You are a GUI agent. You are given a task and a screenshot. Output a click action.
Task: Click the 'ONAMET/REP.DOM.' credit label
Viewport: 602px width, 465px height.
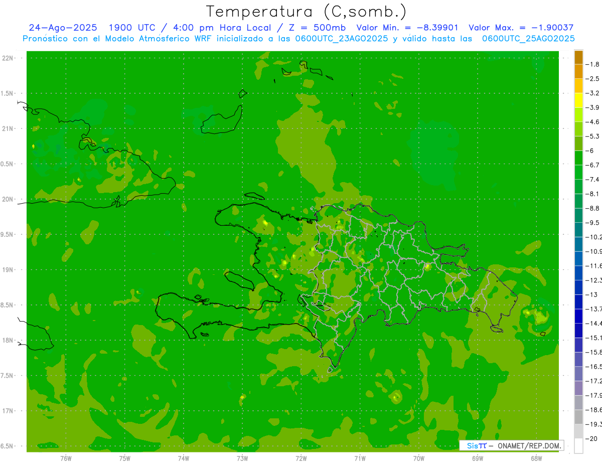tap(528, 445)
